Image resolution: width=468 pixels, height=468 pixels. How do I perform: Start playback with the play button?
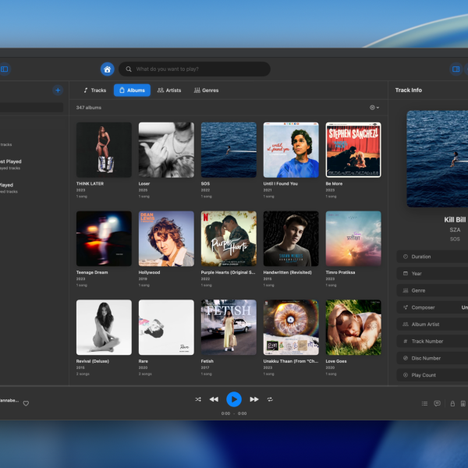pos(234,399)
